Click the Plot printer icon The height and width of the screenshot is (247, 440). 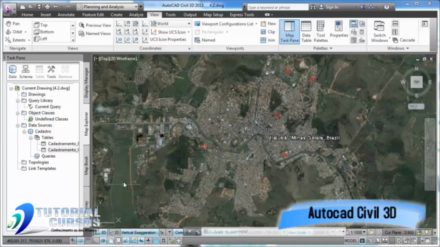(47, 7)
